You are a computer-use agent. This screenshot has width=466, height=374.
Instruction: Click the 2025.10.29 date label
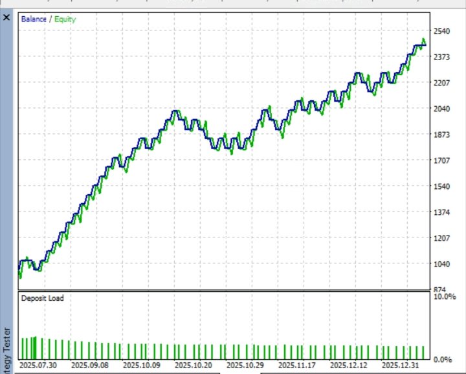point(245,365)
